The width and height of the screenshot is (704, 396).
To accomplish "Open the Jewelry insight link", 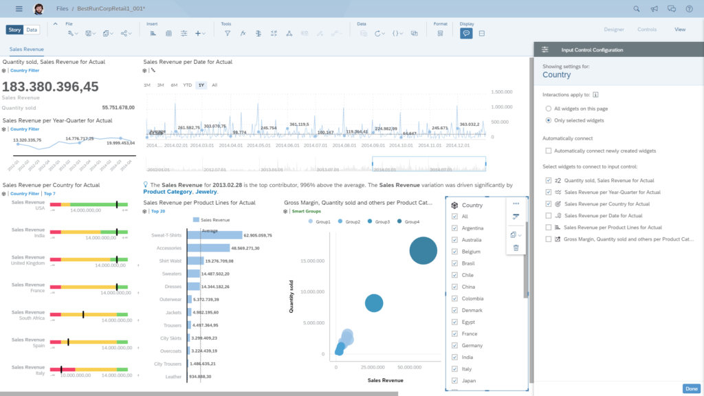I will (x=206, y=192).
